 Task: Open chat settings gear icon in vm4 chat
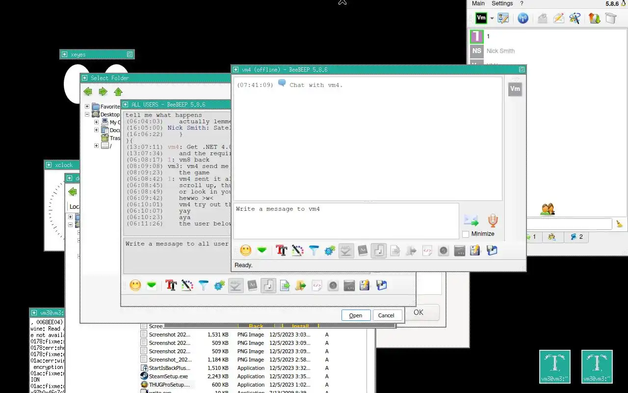click(330, 251)
